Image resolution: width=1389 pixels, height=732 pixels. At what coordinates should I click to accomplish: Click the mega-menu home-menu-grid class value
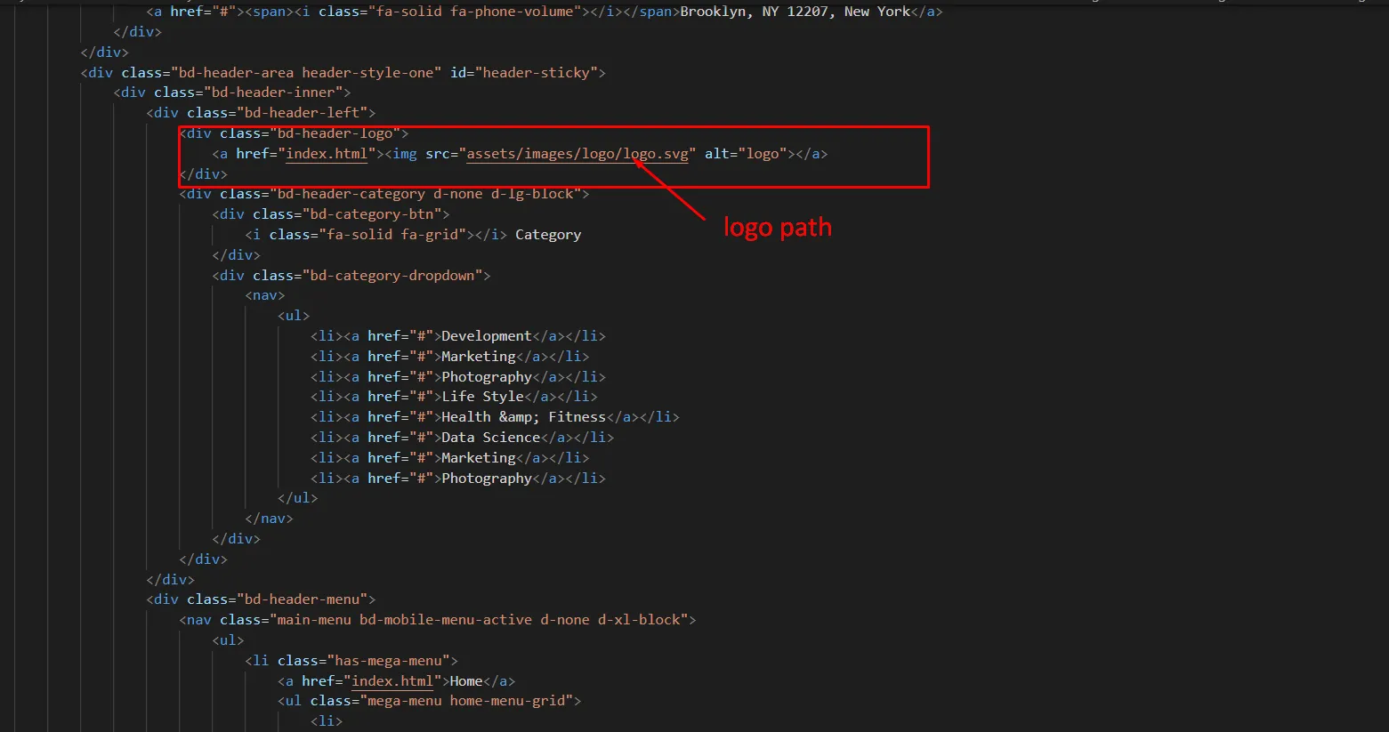pos(466,701)
